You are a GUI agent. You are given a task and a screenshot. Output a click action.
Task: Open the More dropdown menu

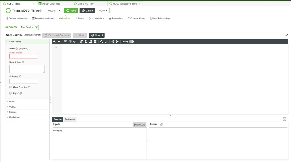pos(103,10)
